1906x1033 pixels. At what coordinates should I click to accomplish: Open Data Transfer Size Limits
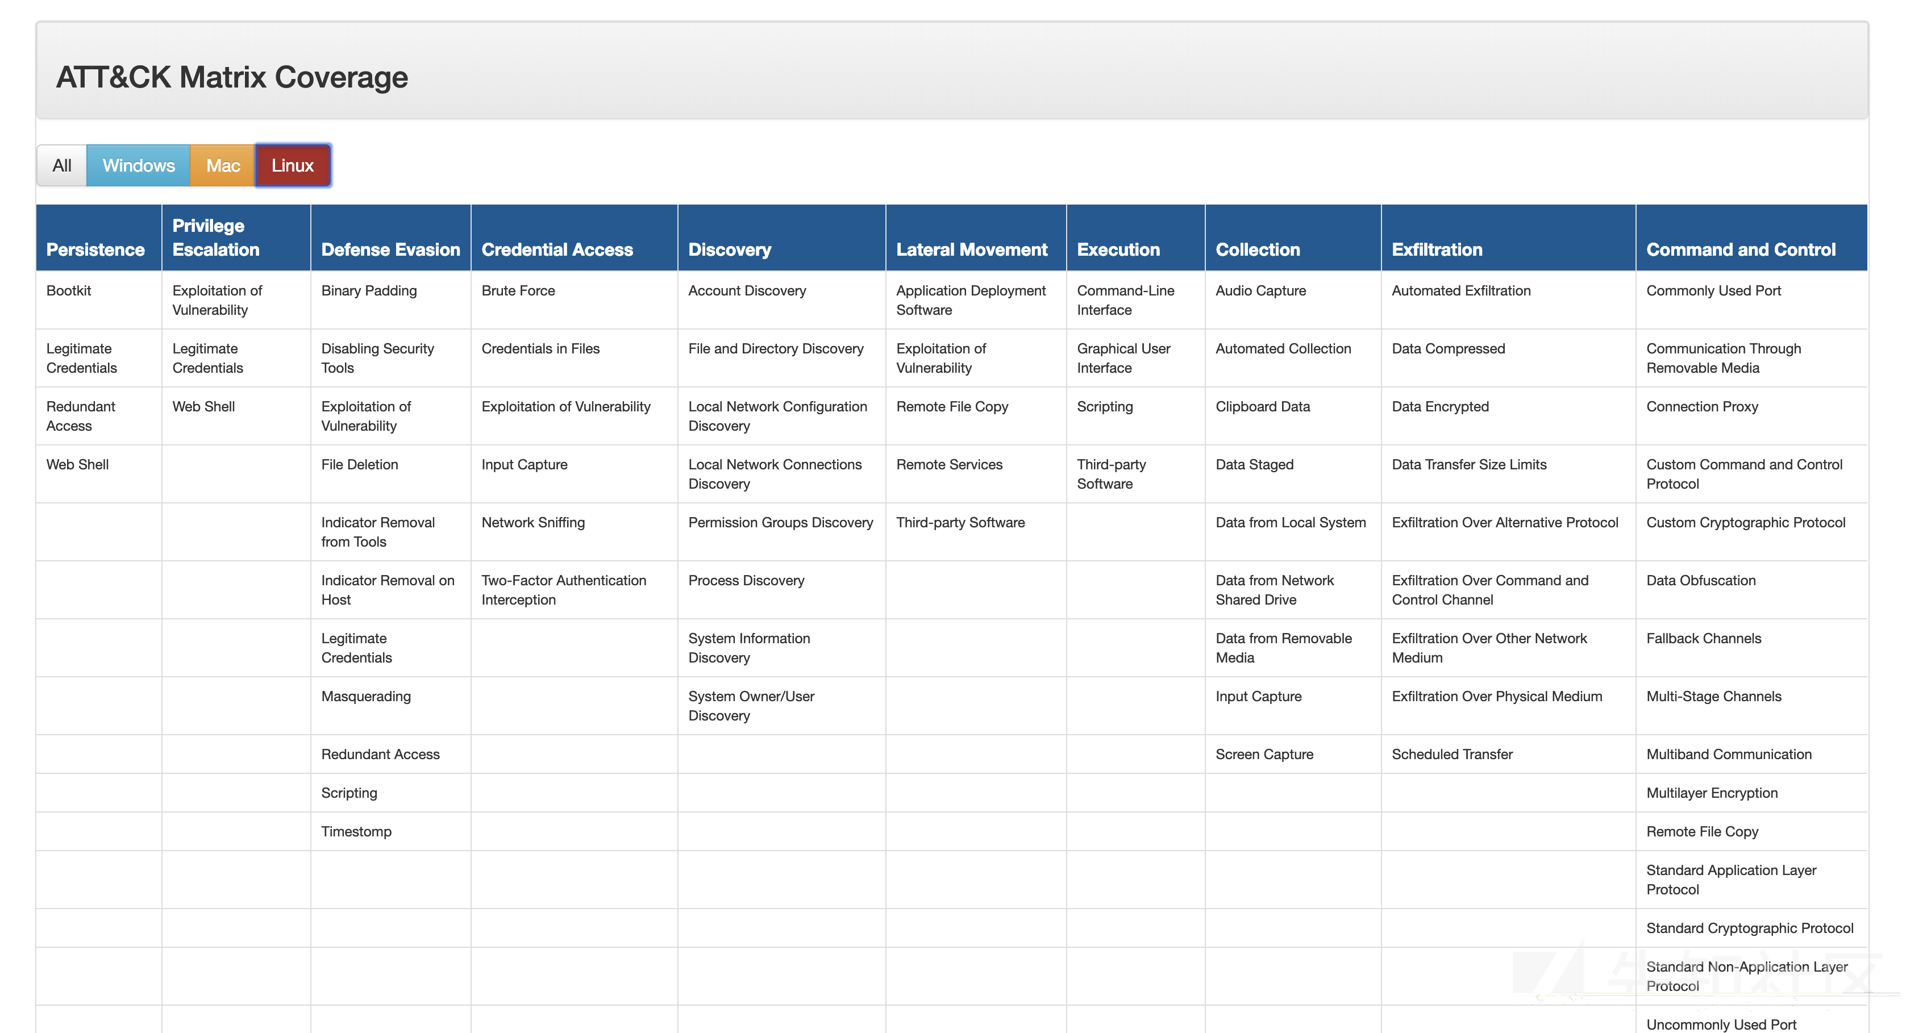point(1469,465)
